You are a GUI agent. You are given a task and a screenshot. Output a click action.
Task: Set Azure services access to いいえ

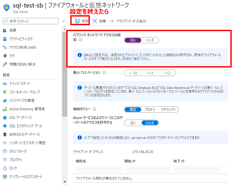pos(150,123)
